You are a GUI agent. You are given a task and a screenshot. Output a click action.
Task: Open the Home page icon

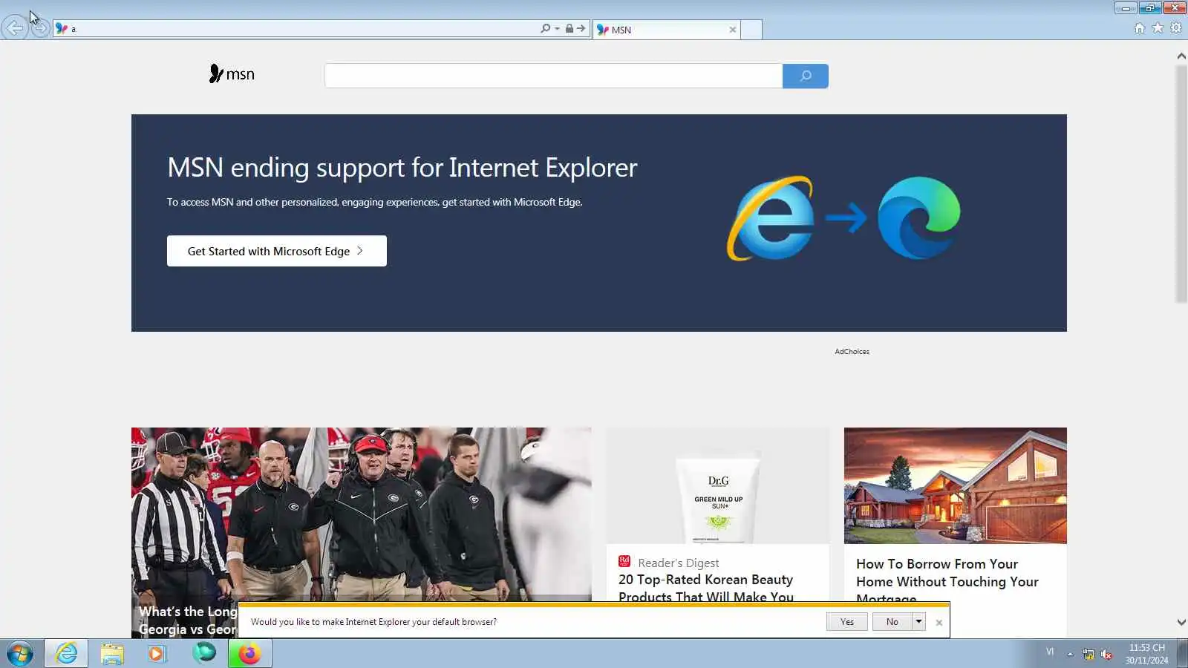(1140, 28)
